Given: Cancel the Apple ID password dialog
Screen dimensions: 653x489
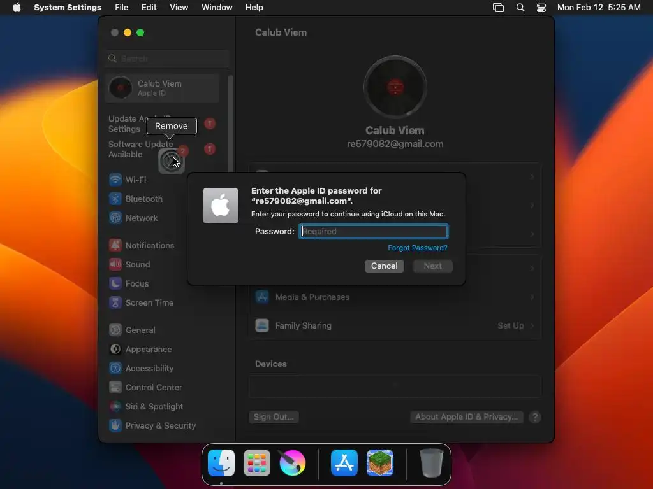Looking at the screenshot, I should click(x=385, y=266).
